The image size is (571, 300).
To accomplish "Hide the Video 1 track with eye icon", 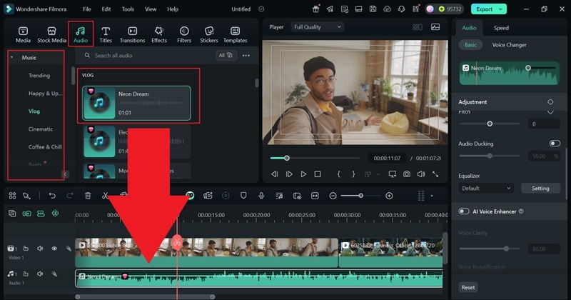I will point(54,249).
